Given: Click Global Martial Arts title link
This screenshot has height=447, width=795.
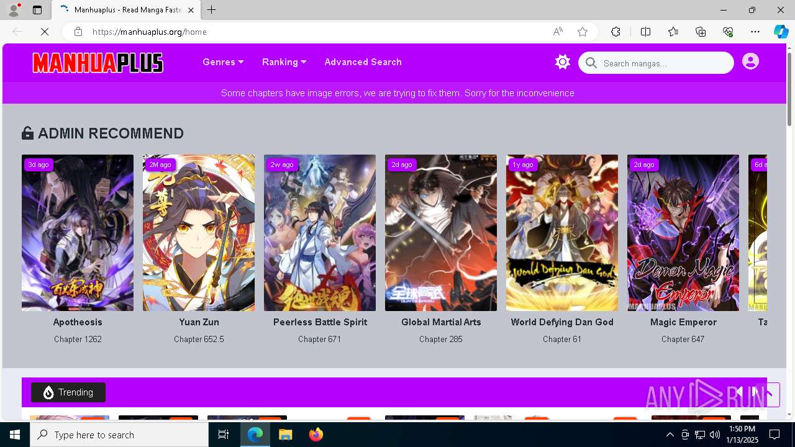Looking at the screenshot, I should [x=441, y=322].
